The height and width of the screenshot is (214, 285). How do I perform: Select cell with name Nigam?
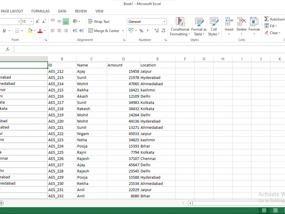tap(91, 134)
